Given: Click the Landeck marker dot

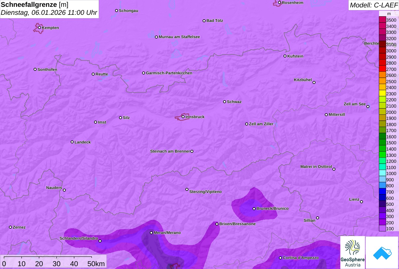Looking at the screenshot, I should pos(72,142).
